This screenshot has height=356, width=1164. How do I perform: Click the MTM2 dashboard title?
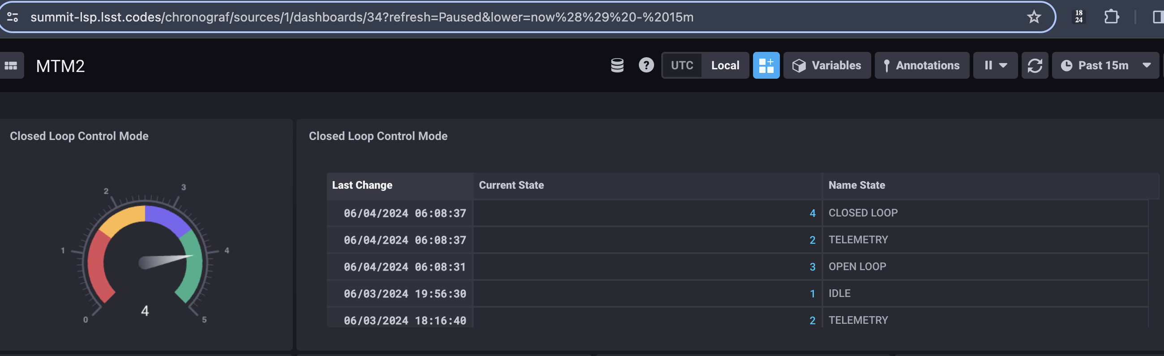point(60,66)
